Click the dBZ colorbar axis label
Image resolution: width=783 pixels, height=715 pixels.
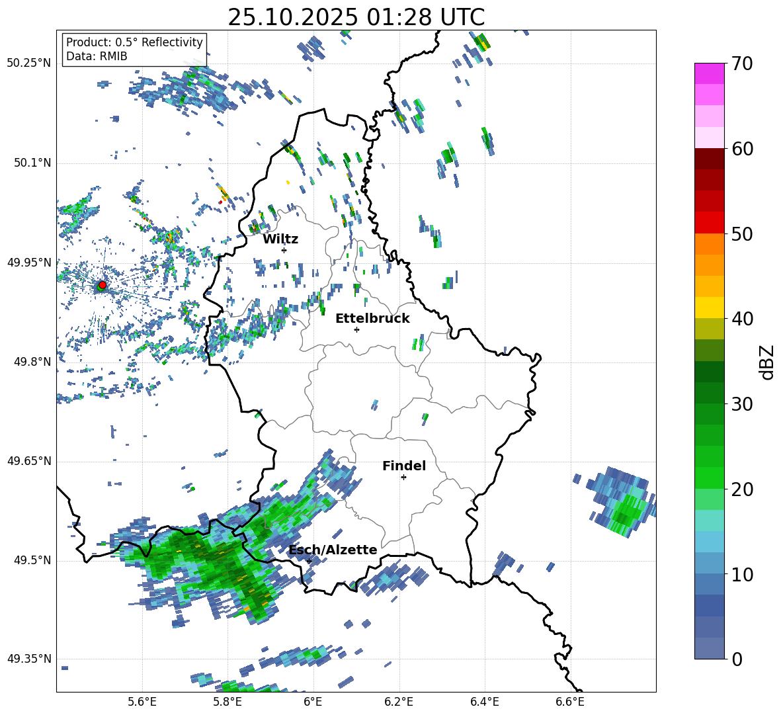(x=767, y=362)
